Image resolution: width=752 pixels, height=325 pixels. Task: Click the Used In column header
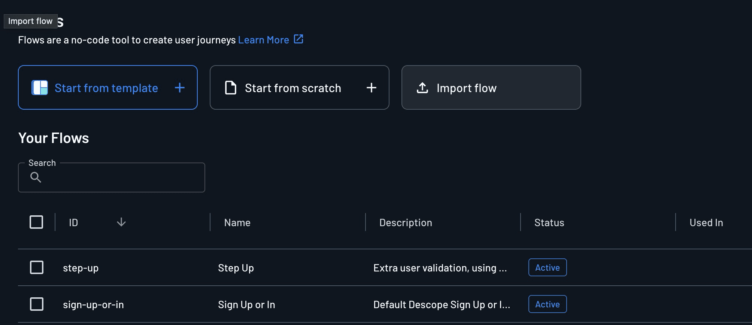706,223
